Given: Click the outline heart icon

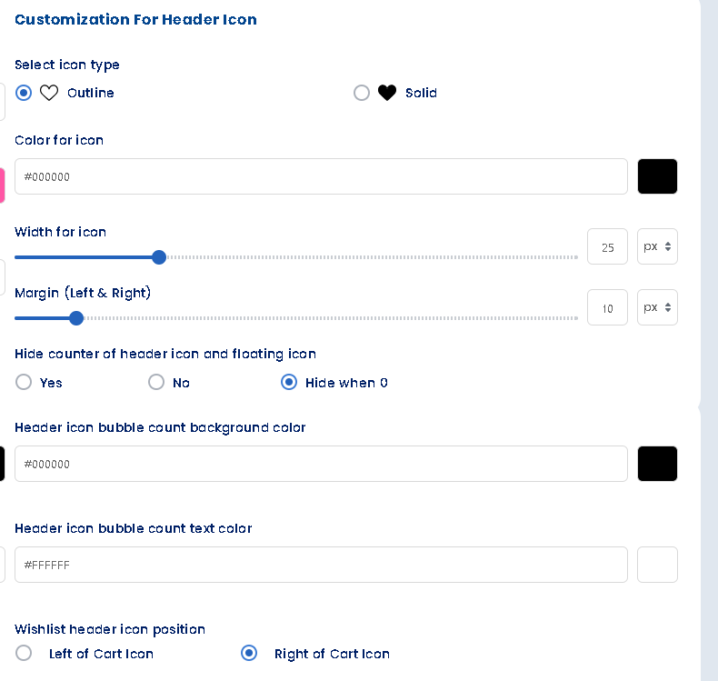Looking at the screenshot, I should [49, 93].
